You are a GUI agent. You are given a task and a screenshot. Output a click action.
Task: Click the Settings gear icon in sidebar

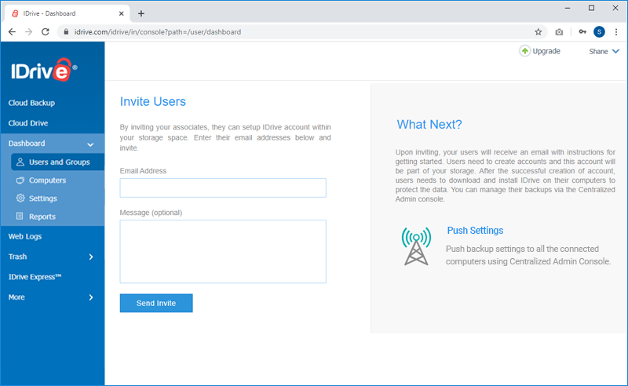(20, 198)
